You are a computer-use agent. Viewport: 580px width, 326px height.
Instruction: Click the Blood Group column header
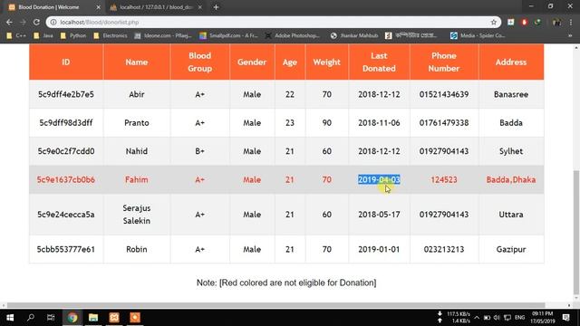[199, 62]
